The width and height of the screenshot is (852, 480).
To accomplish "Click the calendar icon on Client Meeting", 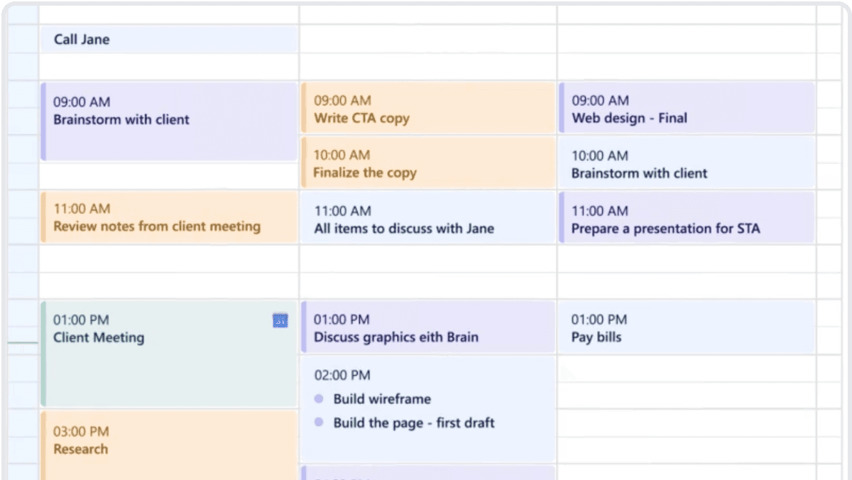I will pos(280,321).
